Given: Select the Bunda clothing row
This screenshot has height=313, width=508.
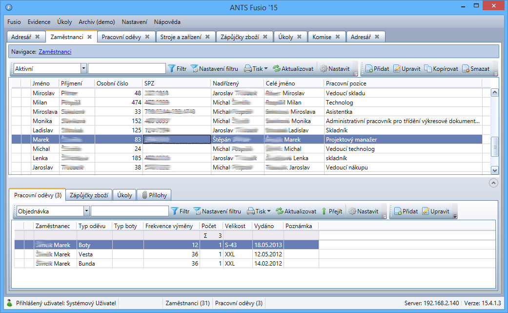Looking at the screenshot, I should [166, 263].
